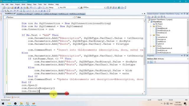Close the active document tab with X

(145, 14)
